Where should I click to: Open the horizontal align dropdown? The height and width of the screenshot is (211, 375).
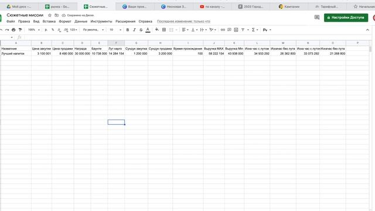[185, 30]
